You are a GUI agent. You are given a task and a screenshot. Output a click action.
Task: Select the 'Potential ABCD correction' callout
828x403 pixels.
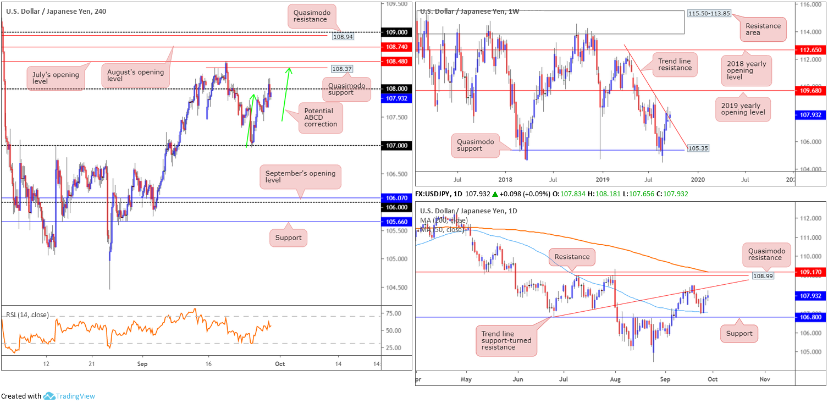[x=320, y=118]
